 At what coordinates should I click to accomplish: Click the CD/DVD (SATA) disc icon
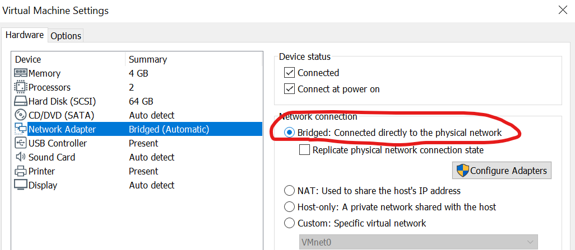coord(21,115)
